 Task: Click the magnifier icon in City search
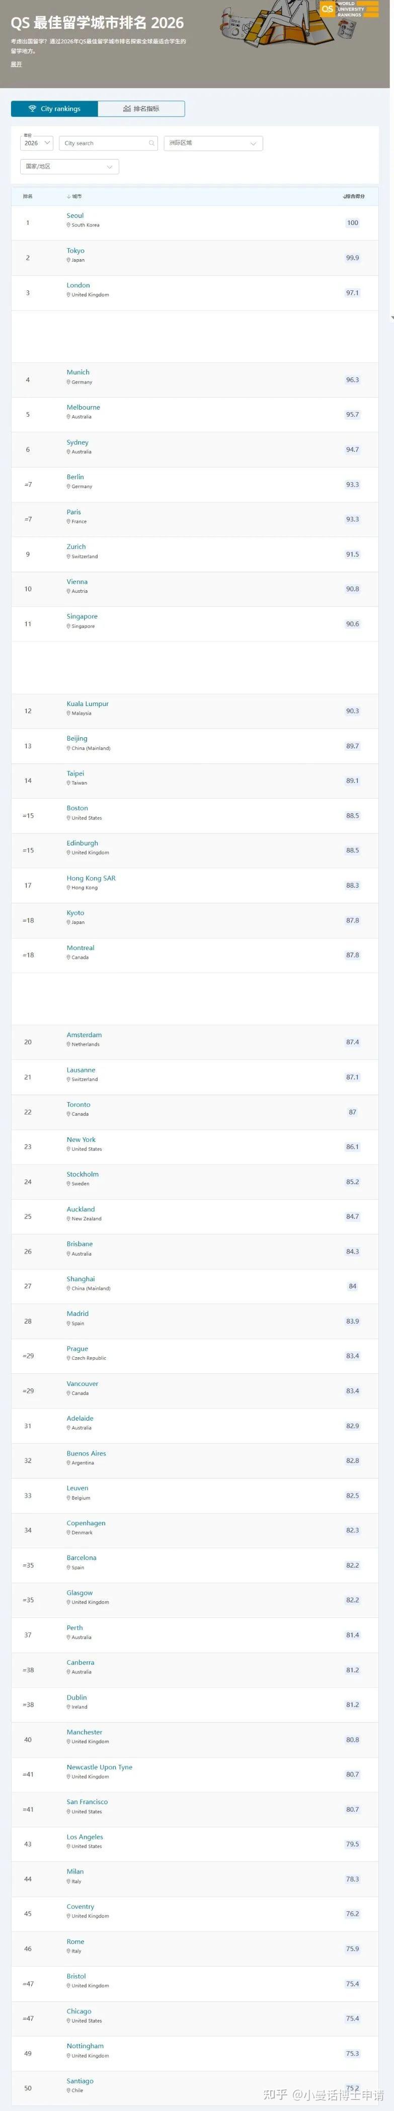pos(151,143)
